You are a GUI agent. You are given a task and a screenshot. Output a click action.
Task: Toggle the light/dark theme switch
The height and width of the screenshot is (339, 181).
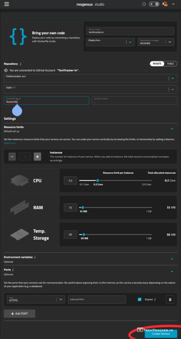pos(154,4)
